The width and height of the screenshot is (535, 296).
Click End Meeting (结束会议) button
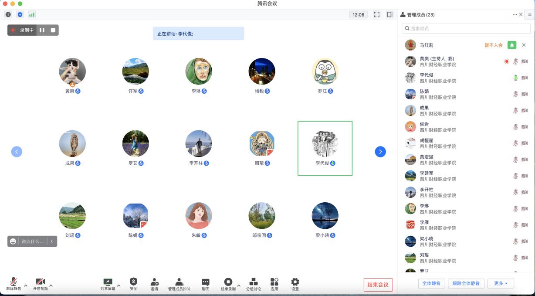[378, 285]
